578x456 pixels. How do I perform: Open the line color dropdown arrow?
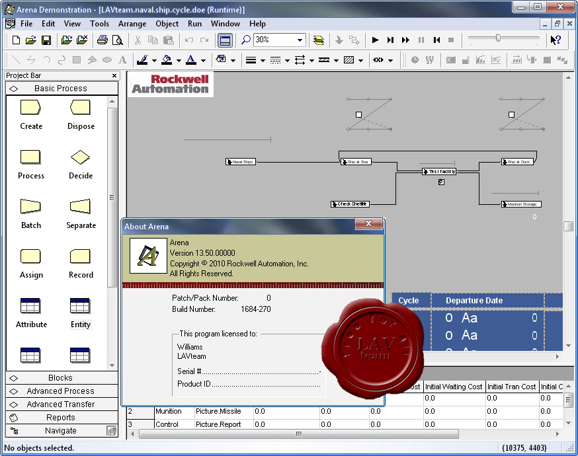point(155,60)
